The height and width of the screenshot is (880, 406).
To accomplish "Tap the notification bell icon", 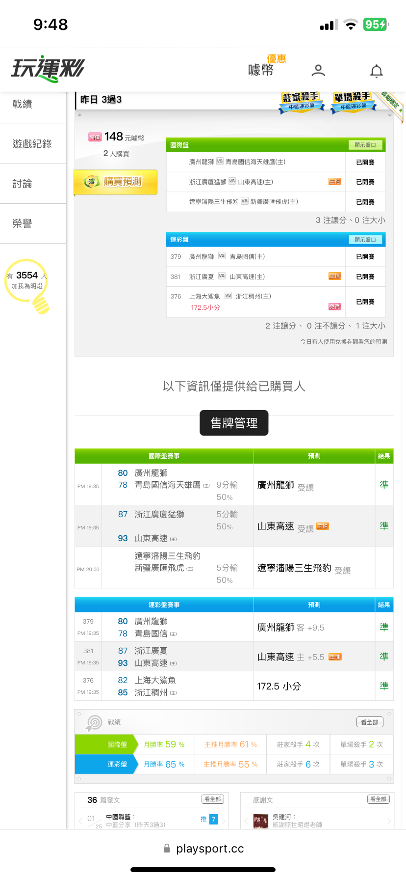I will [376, 71].
